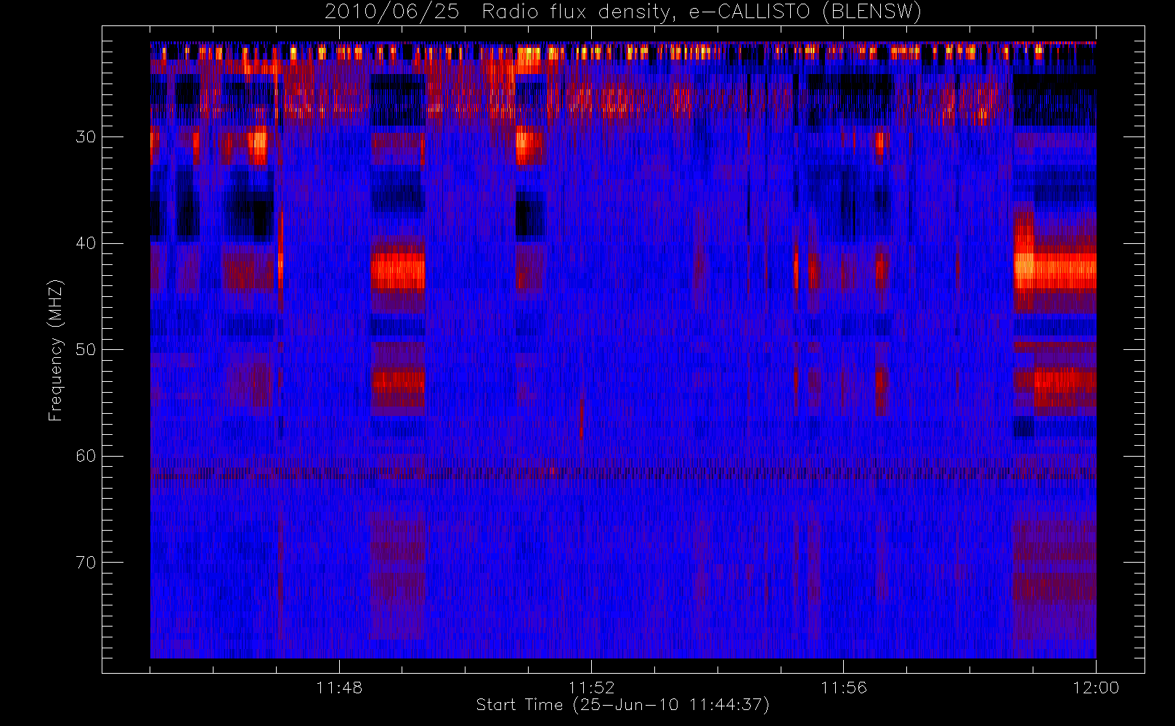The image size is (1175, 726).
Task: Click the 50 frequency tick label
Action: pyautogui.click(x=86, y=349)
